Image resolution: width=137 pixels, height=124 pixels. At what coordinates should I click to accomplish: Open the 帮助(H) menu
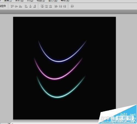65,1
